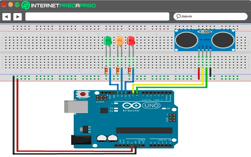Screen dimensions: 251x157
Task: Click the red close window dot
Action: (x=4, y=4)
